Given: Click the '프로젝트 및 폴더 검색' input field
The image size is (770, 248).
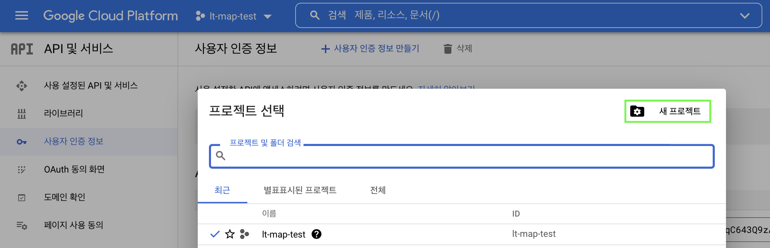Looking at the screenshot, I should click(x=462, y=156).
